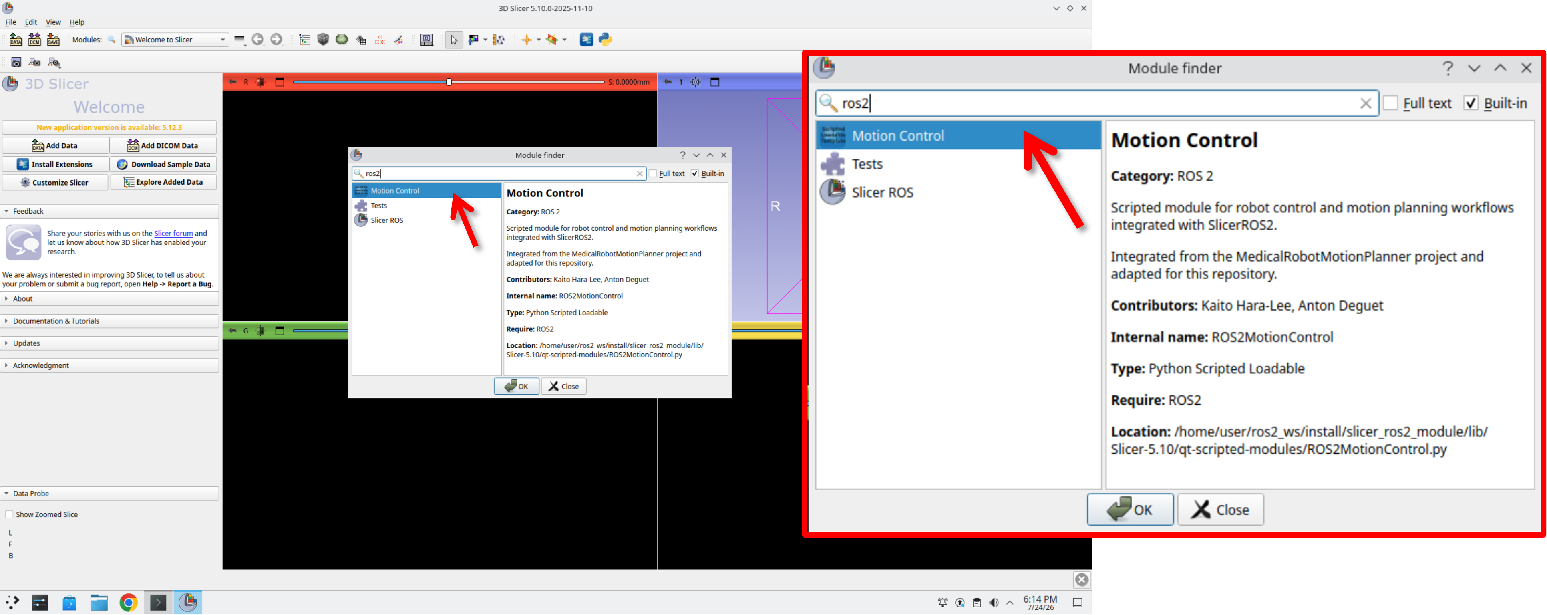Click the ruler markups toolbar icon
Screen dimensions: 1547x615
tap(499, 40)
